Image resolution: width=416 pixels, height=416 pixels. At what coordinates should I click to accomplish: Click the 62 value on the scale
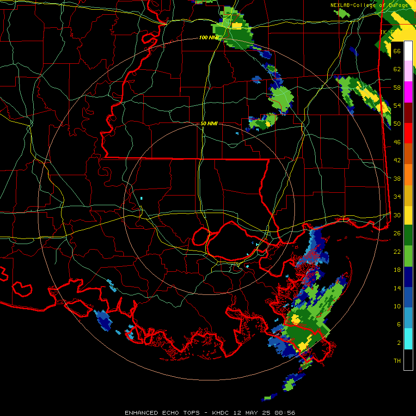click(x=397, y=69)
